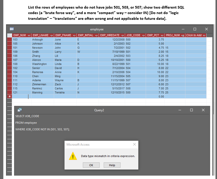Open the EMP_NUM filter dropdown
217x179 pixels.
(28, 35)
